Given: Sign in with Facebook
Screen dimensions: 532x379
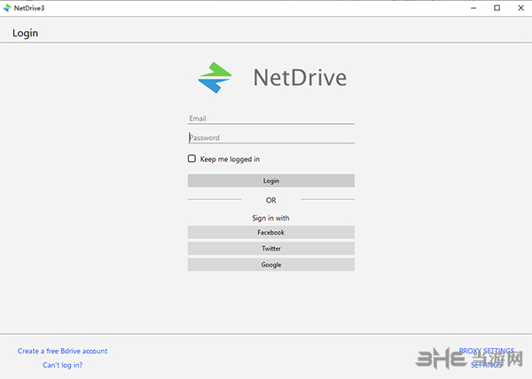Looking at the screenshot, I should click(270, 232).
